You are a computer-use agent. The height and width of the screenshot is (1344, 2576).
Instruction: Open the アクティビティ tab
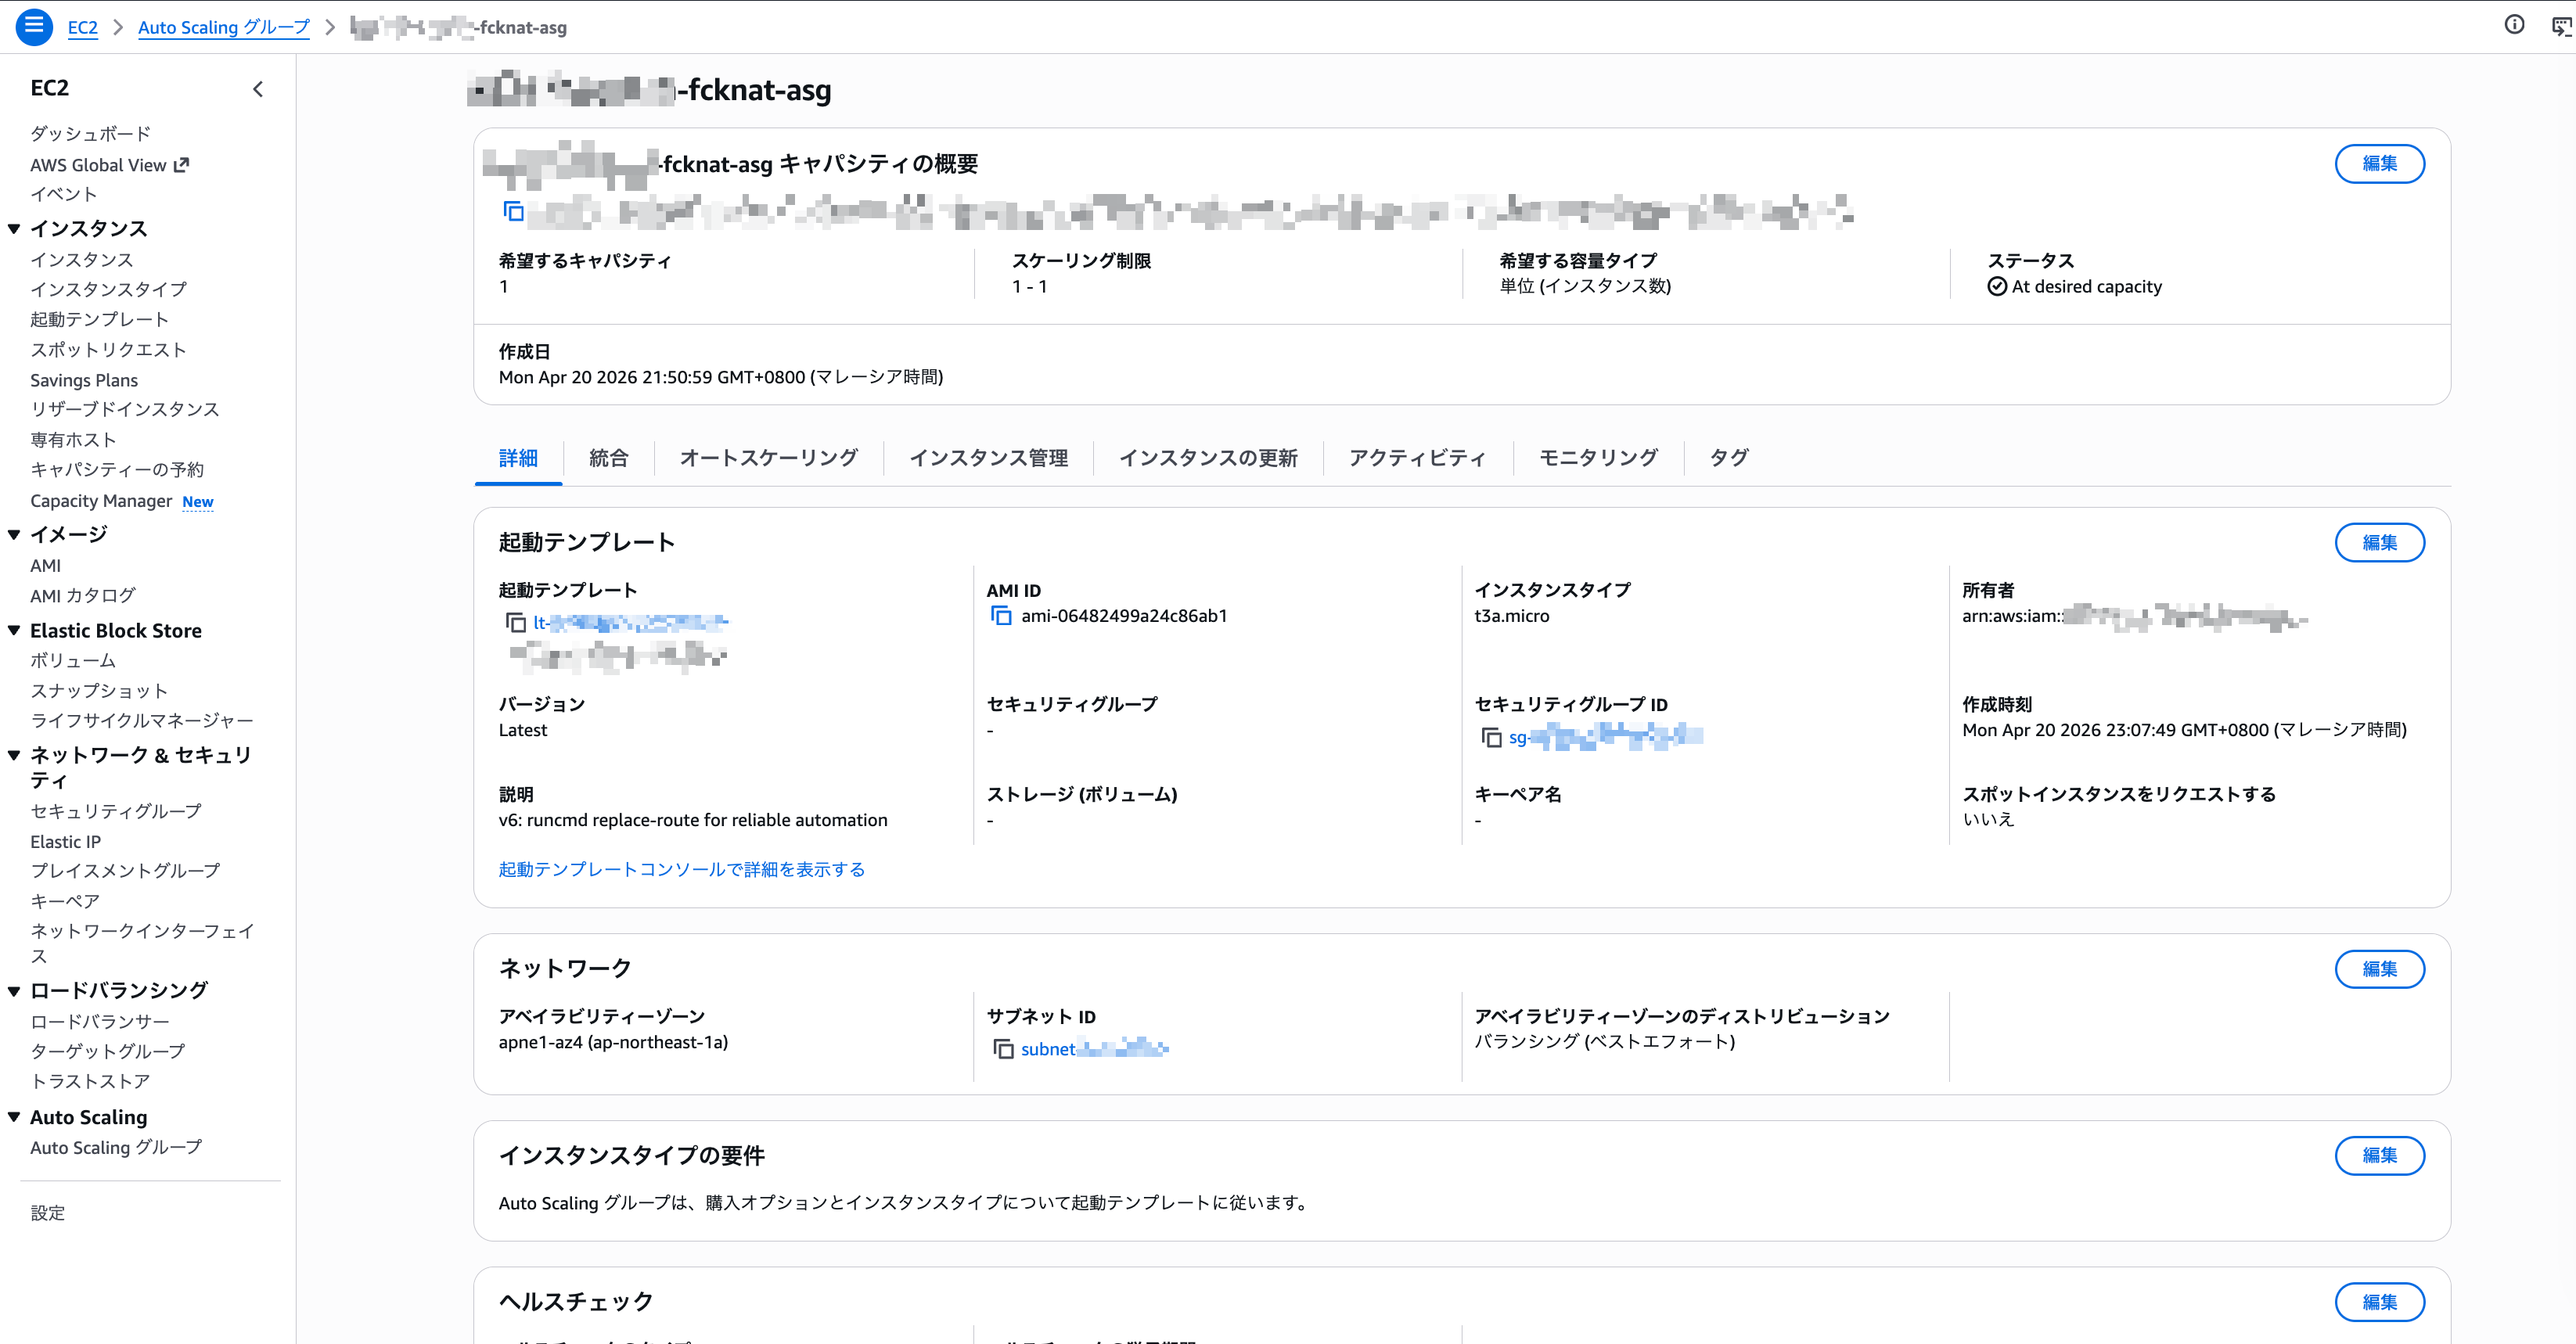point(1418,458)
